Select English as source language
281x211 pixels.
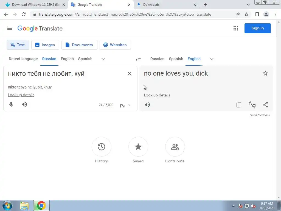(x=67, y=59)
